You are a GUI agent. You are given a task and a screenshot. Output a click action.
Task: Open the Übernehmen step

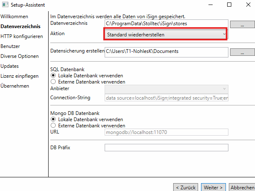pyautogui.click(x=15, y=86)
